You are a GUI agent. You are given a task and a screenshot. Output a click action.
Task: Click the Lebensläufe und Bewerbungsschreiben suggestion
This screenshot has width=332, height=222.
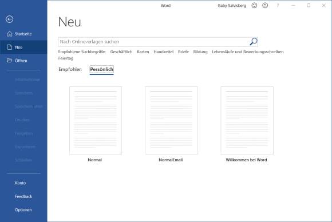coord(248,52)
